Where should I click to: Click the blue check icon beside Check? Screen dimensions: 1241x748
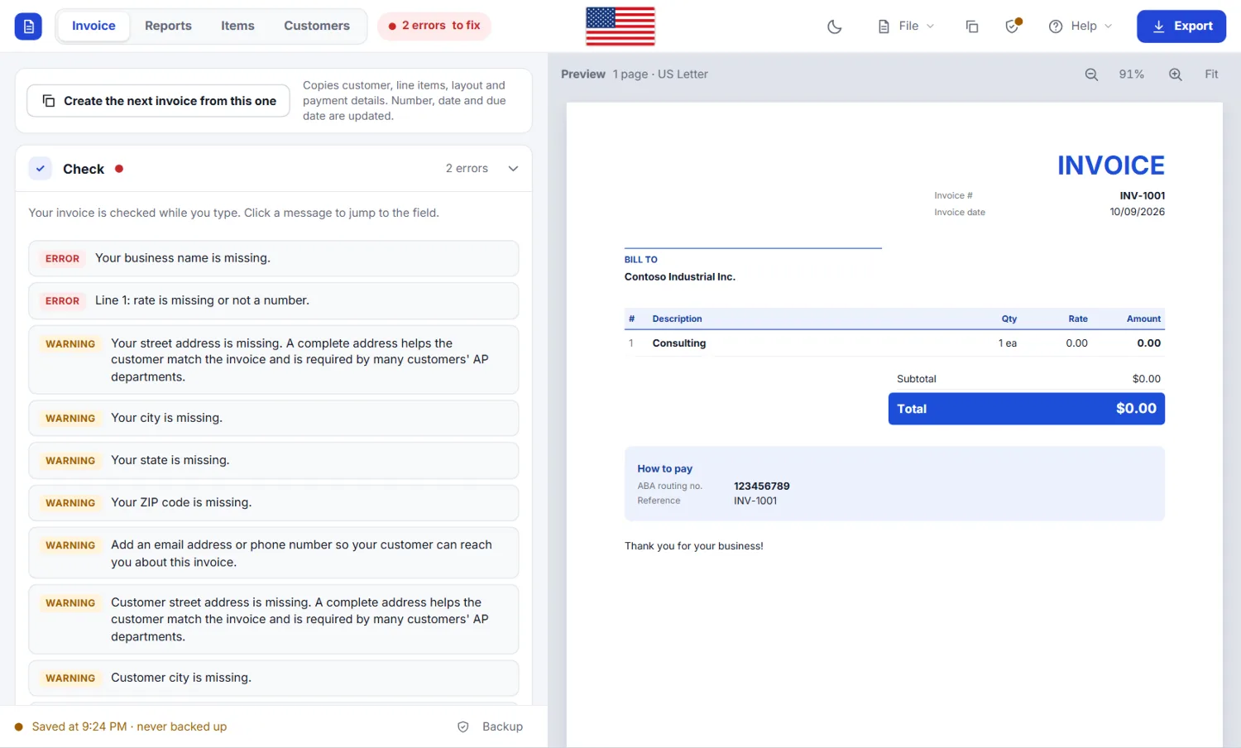click(41, 169)
